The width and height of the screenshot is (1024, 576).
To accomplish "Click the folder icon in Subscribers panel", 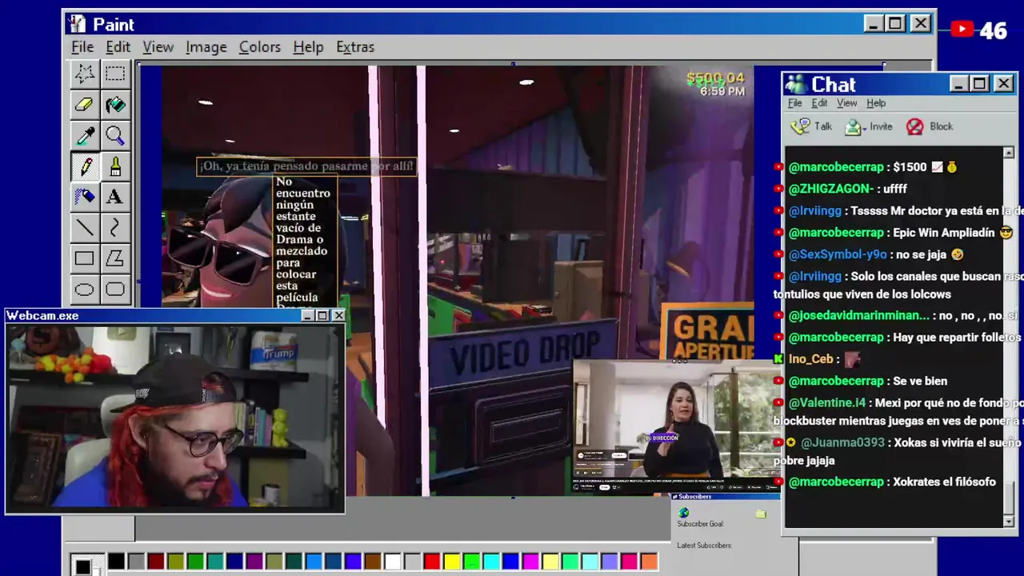I will coord(761,514).
